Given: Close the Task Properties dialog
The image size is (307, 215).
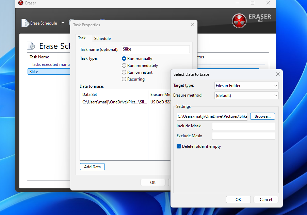Looking at the screenshot, I should tap(192, 25).
